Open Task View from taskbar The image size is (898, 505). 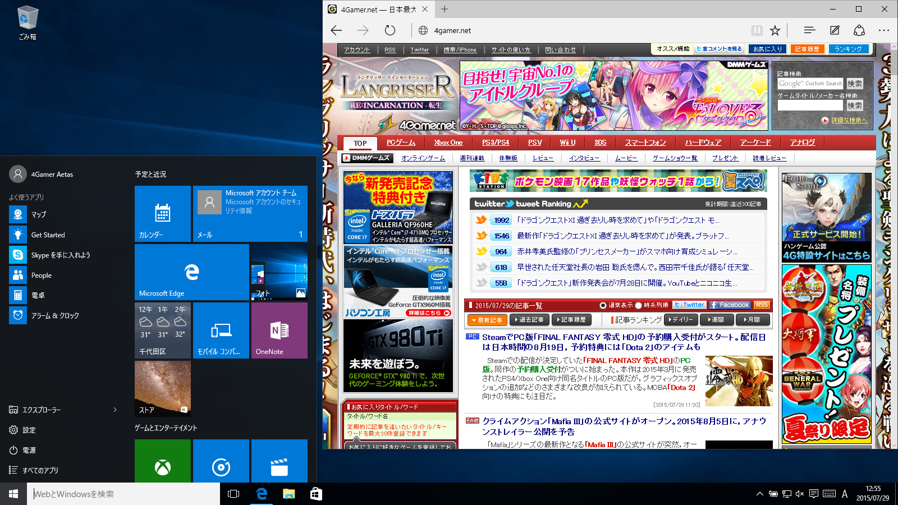[x=233, y=494]
